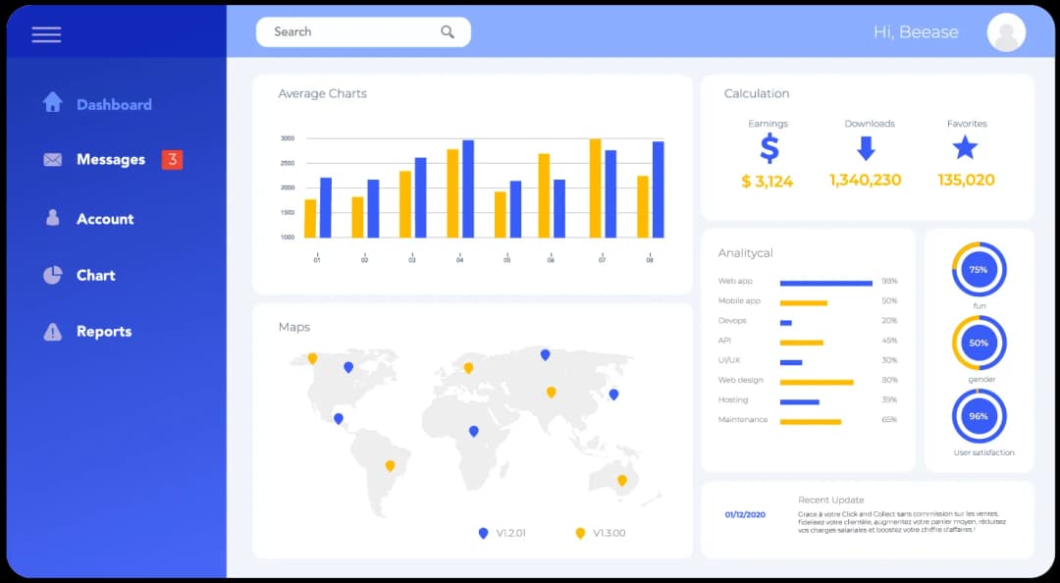Click the red Messages notification badge
1060x583 pixels.
(172, 159)
